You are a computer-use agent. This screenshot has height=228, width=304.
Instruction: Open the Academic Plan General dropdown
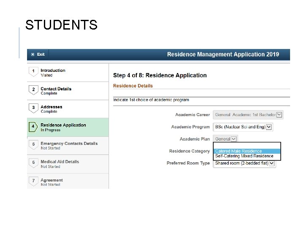(225, 139)
